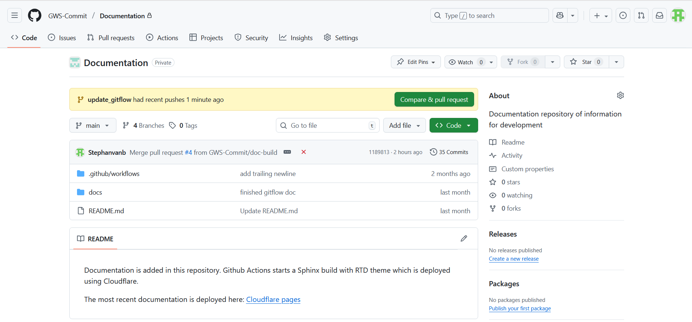
Task: Open the Insights tab
Action: (296, 38)
